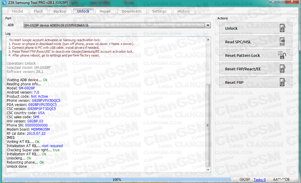301x183 pixels.
Task: Go to the Repair tab
Action: 105,11
